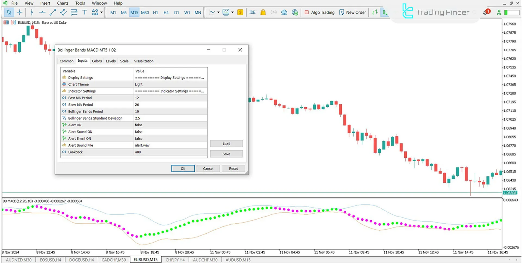Viewport: 522px width, 263px height.
Task: Open the shapes and arrows dropdown
Action: tap(95, 12)
